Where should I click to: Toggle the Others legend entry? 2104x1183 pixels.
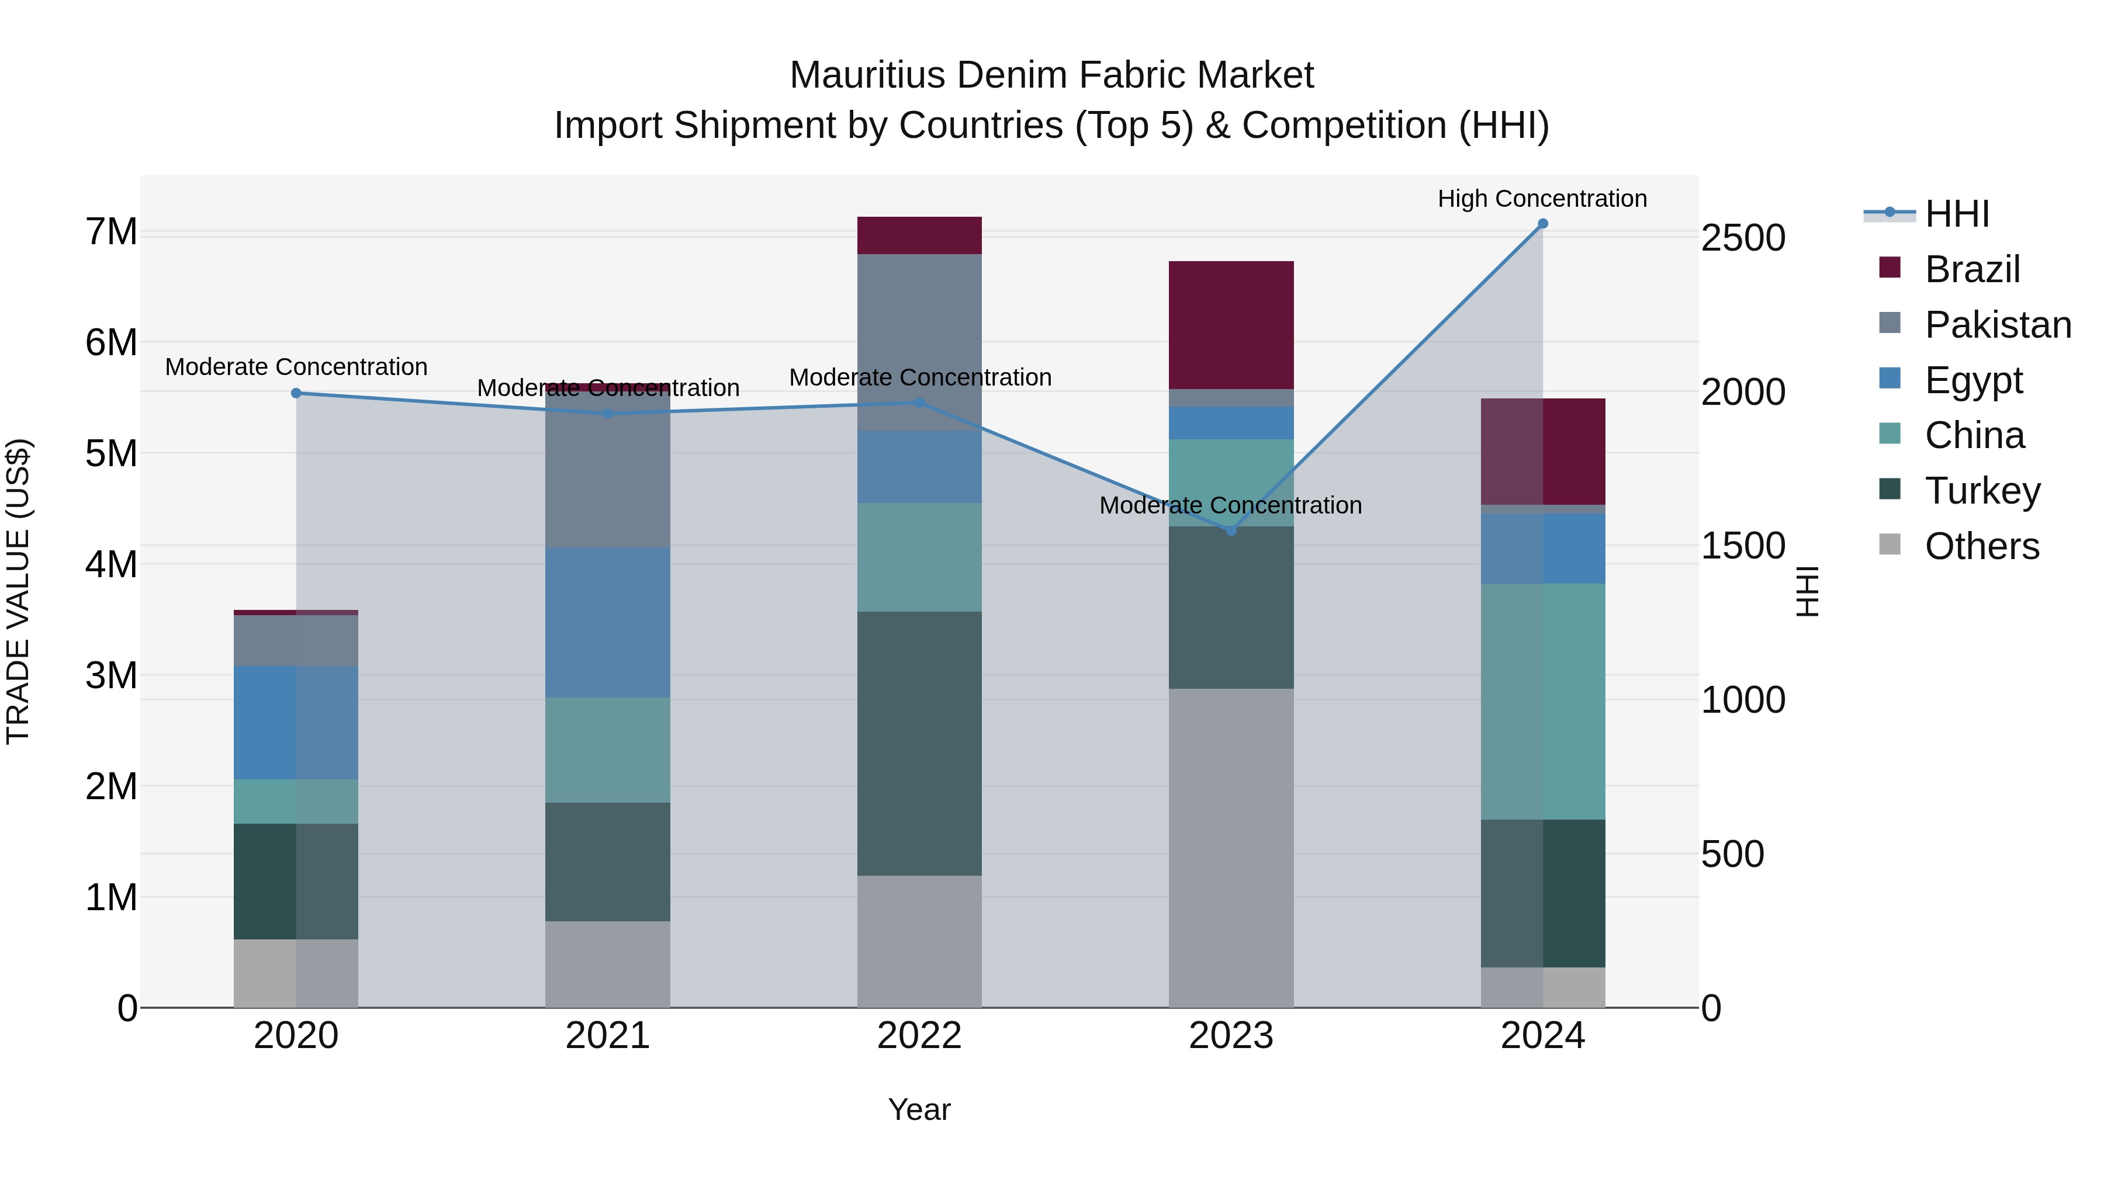click(1958, 546)
